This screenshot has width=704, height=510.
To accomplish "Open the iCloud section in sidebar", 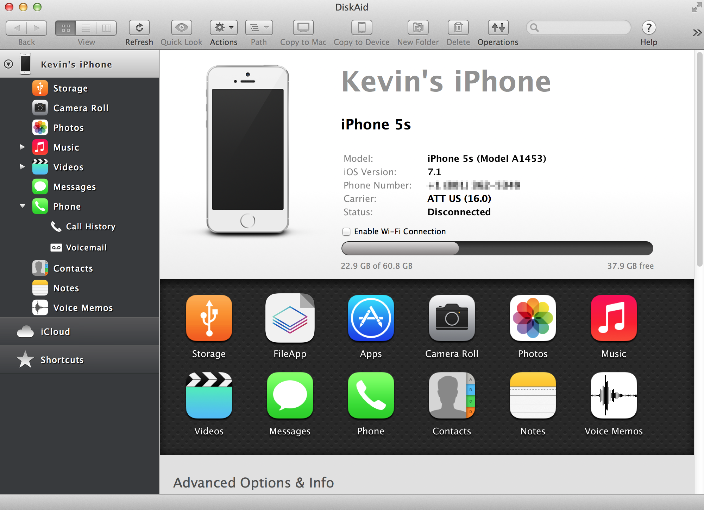I will (x=80, y=332).
